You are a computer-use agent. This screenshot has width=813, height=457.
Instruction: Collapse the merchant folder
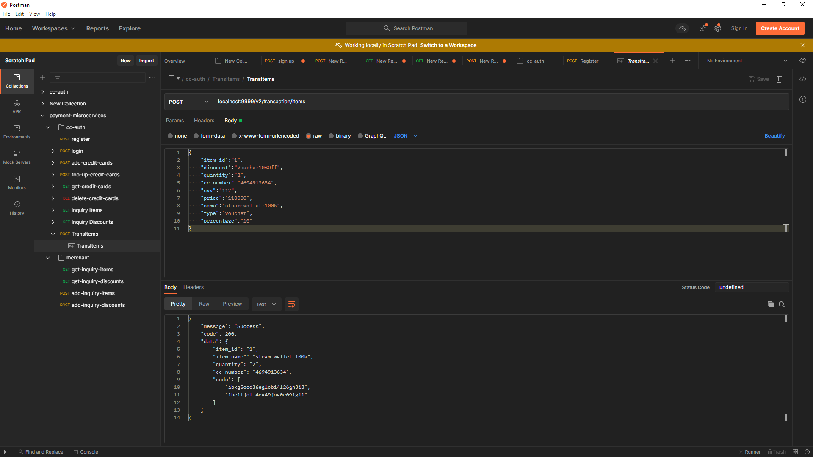48,258
